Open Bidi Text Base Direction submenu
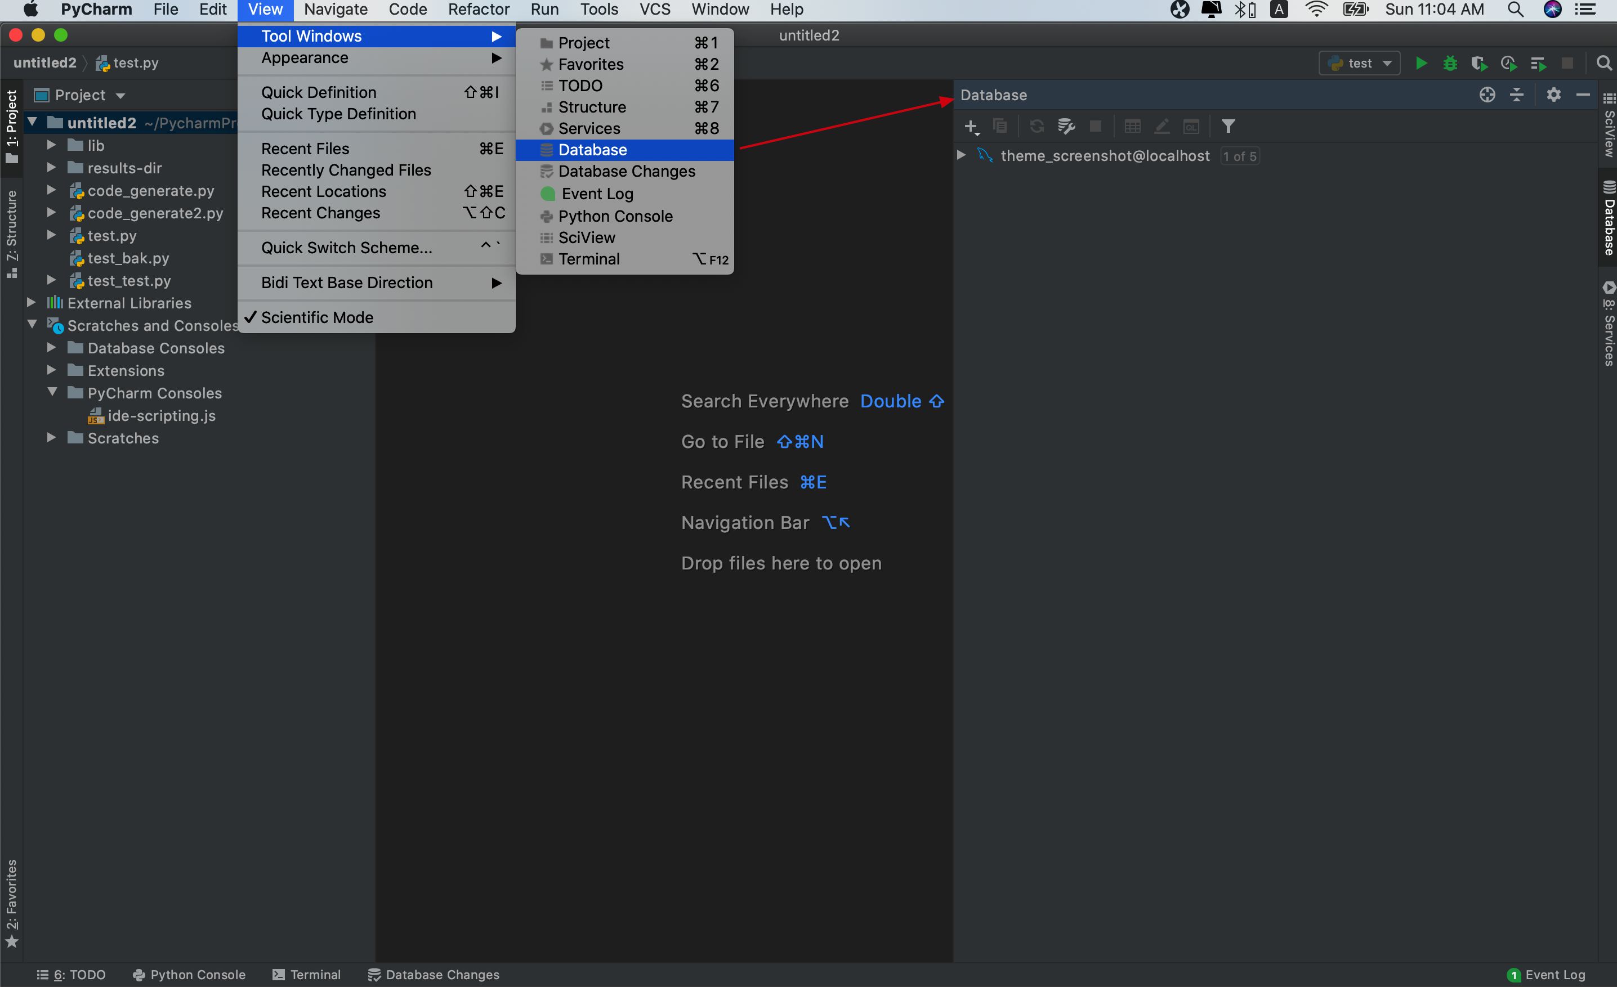Viewport: 1617px width, 987px height. pos(376,282)
